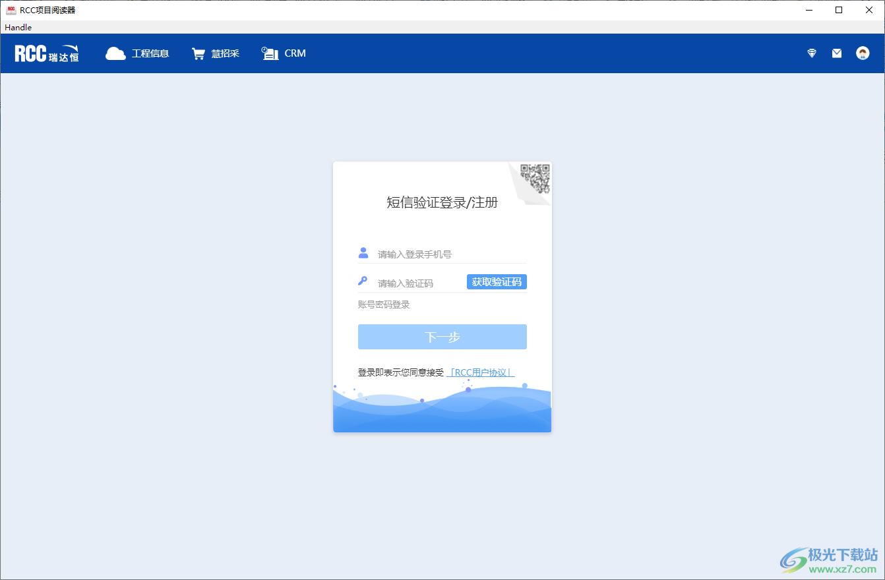Screen dimensions: 885x580
Task: Click the user avatar icon
Action: pos(862,53)
